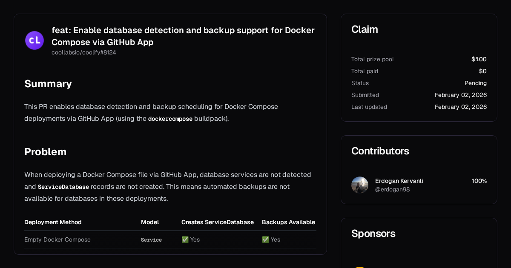Click the green check under Backups Available
Image resolution: width=511 pixels, height=268 pixels.
coord(265,239)
